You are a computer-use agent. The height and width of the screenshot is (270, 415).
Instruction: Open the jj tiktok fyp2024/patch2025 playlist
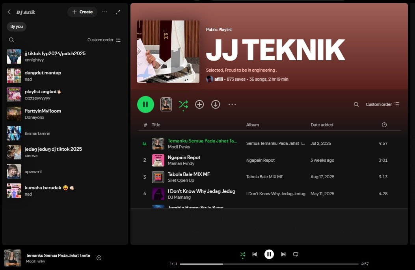pos(65,56)
